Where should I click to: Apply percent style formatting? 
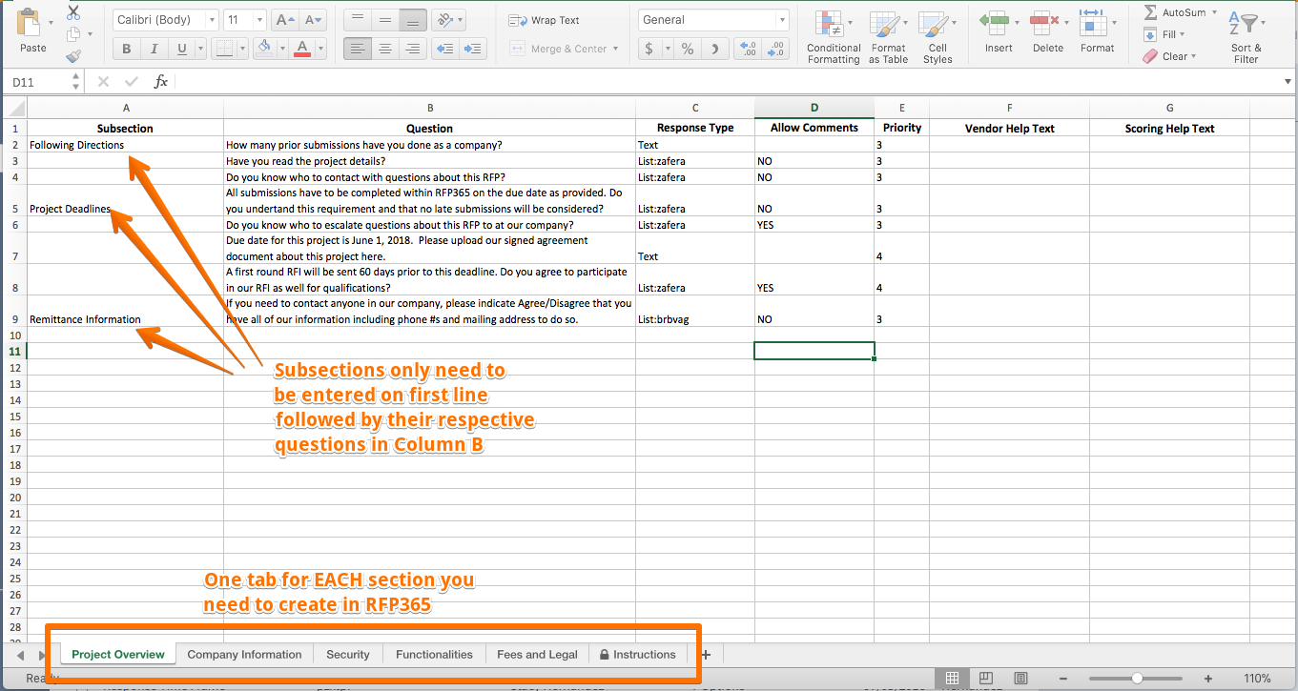point(687,49)
